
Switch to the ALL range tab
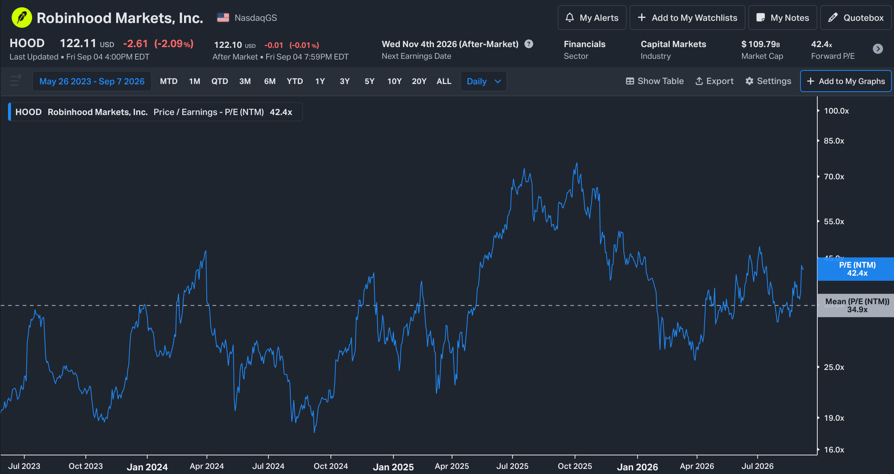444,81
